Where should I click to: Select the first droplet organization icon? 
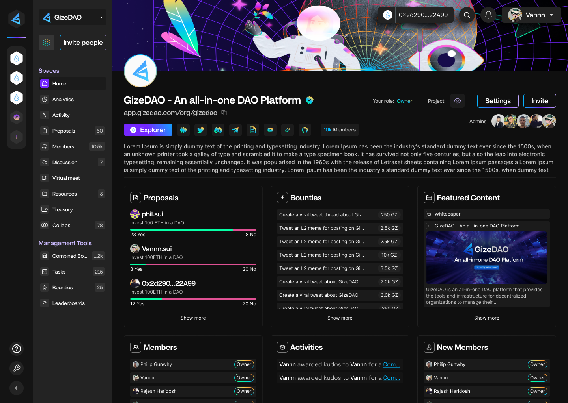17,58
